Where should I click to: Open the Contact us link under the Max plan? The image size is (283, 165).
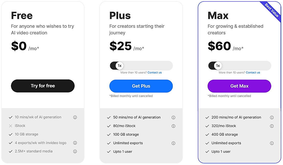coord(253,72)
